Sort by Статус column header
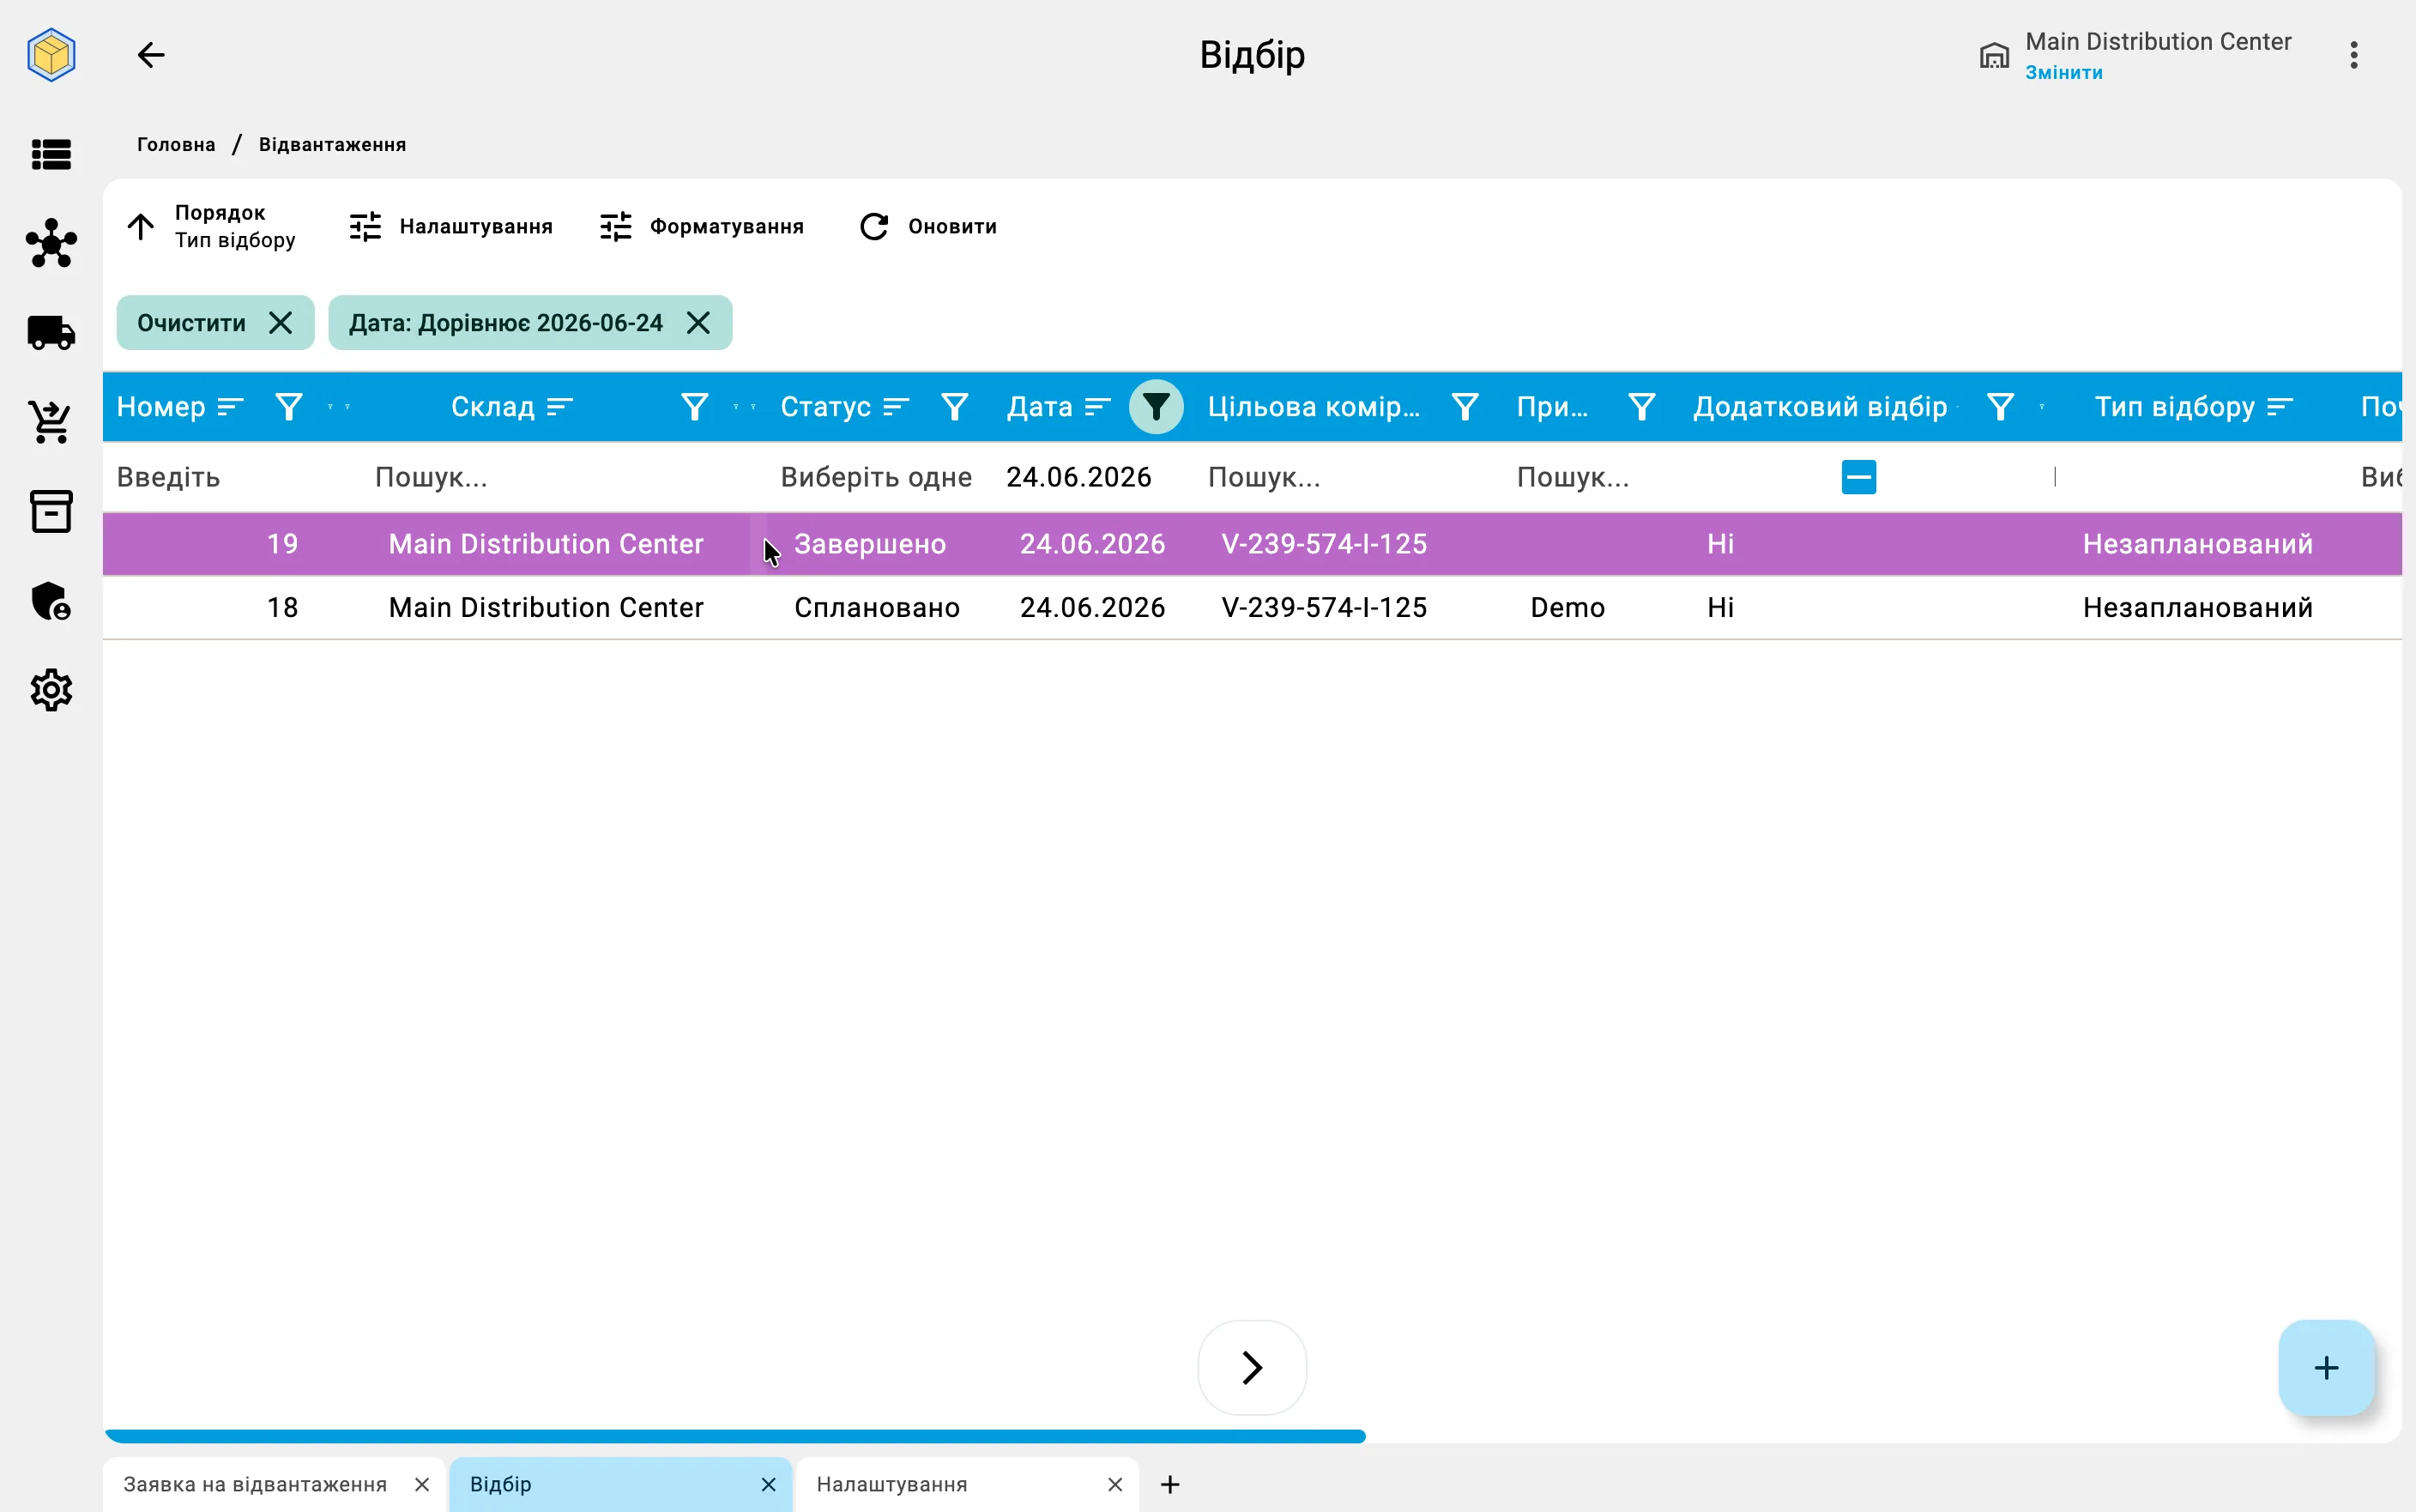The image size is (2416, 1512). [x=897, y=407]
